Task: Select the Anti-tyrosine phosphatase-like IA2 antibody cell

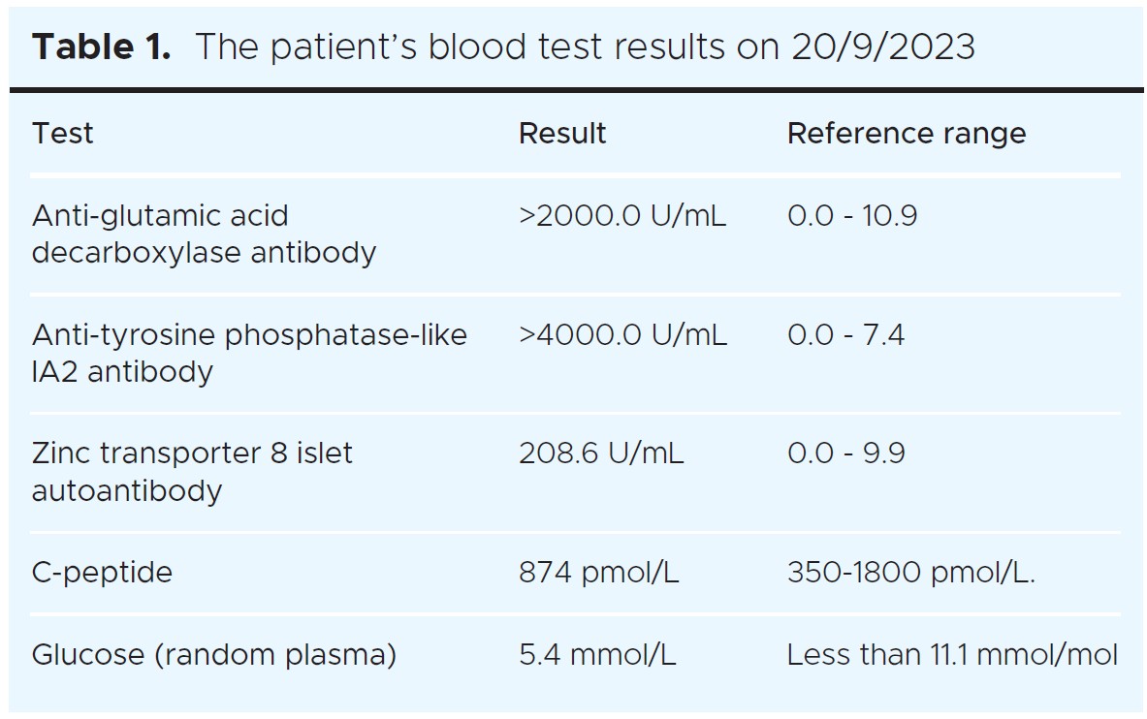Action: click(x=249, y=353)
